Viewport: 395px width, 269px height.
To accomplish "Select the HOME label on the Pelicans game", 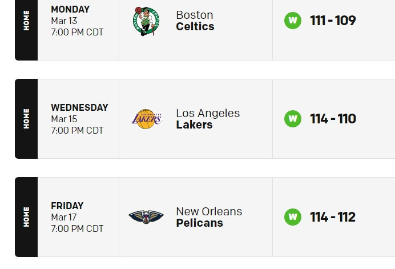I will [26, 217].
